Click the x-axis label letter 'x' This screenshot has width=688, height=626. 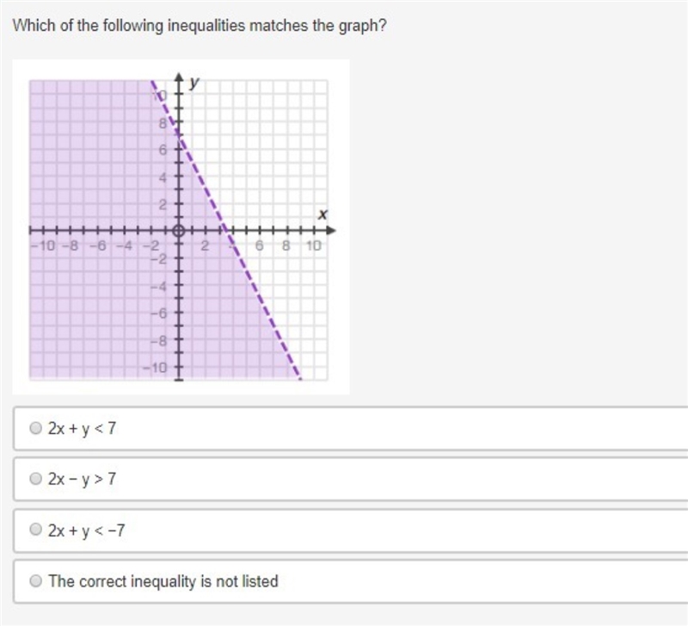point(323,214)
